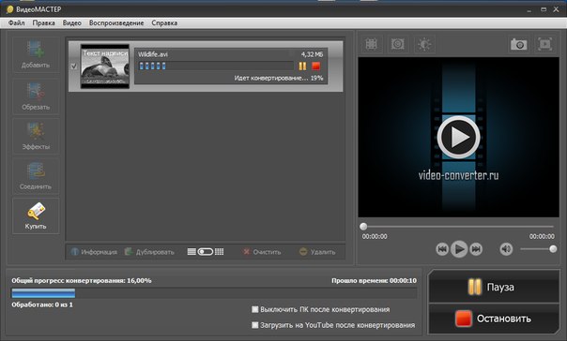The height and width of the screenshot is (341, 567).
Task: Open the Справка menu
Action: [x=164, y=22]
